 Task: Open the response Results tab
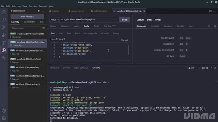click(180, 26)
